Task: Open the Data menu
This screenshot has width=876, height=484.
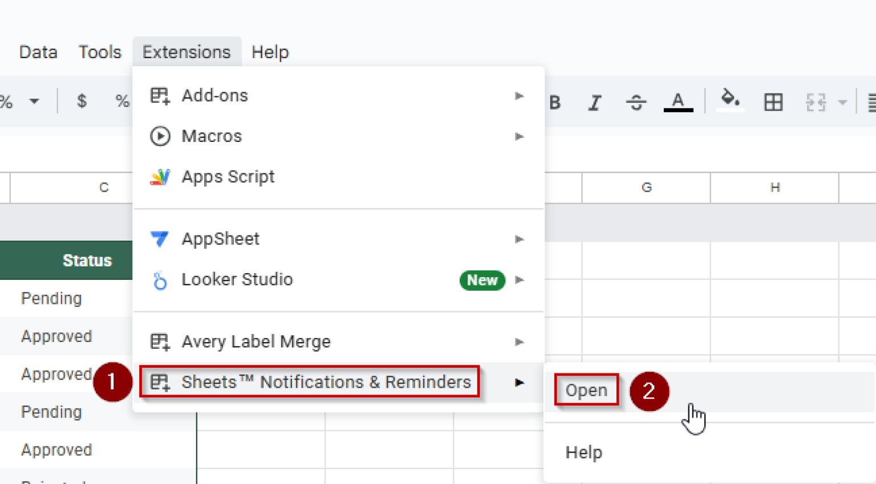Action: (38, 52)
